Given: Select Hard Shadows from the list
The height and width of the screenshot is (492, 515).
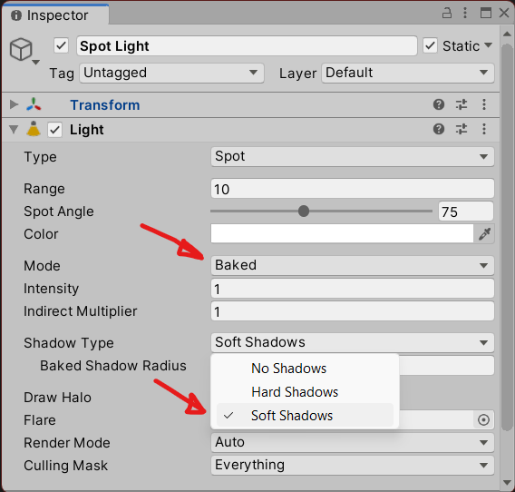Looking at the screenshot, I should tap(305, 392).
